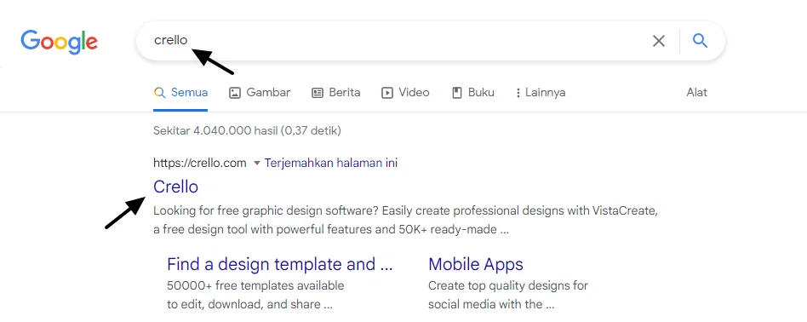Click Create top quality designs for text

[508, 285]
